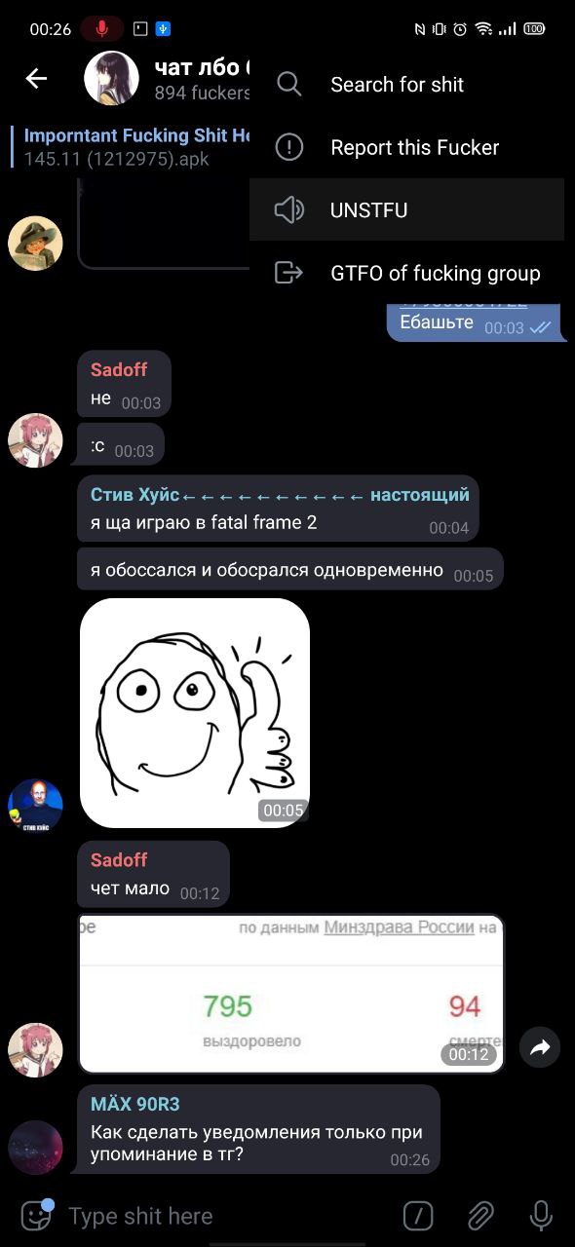Tap the red microphone recording indicator in status bar
This screenshot has height=1247, width=575.
pyautogui.click(x=101, y=28)
